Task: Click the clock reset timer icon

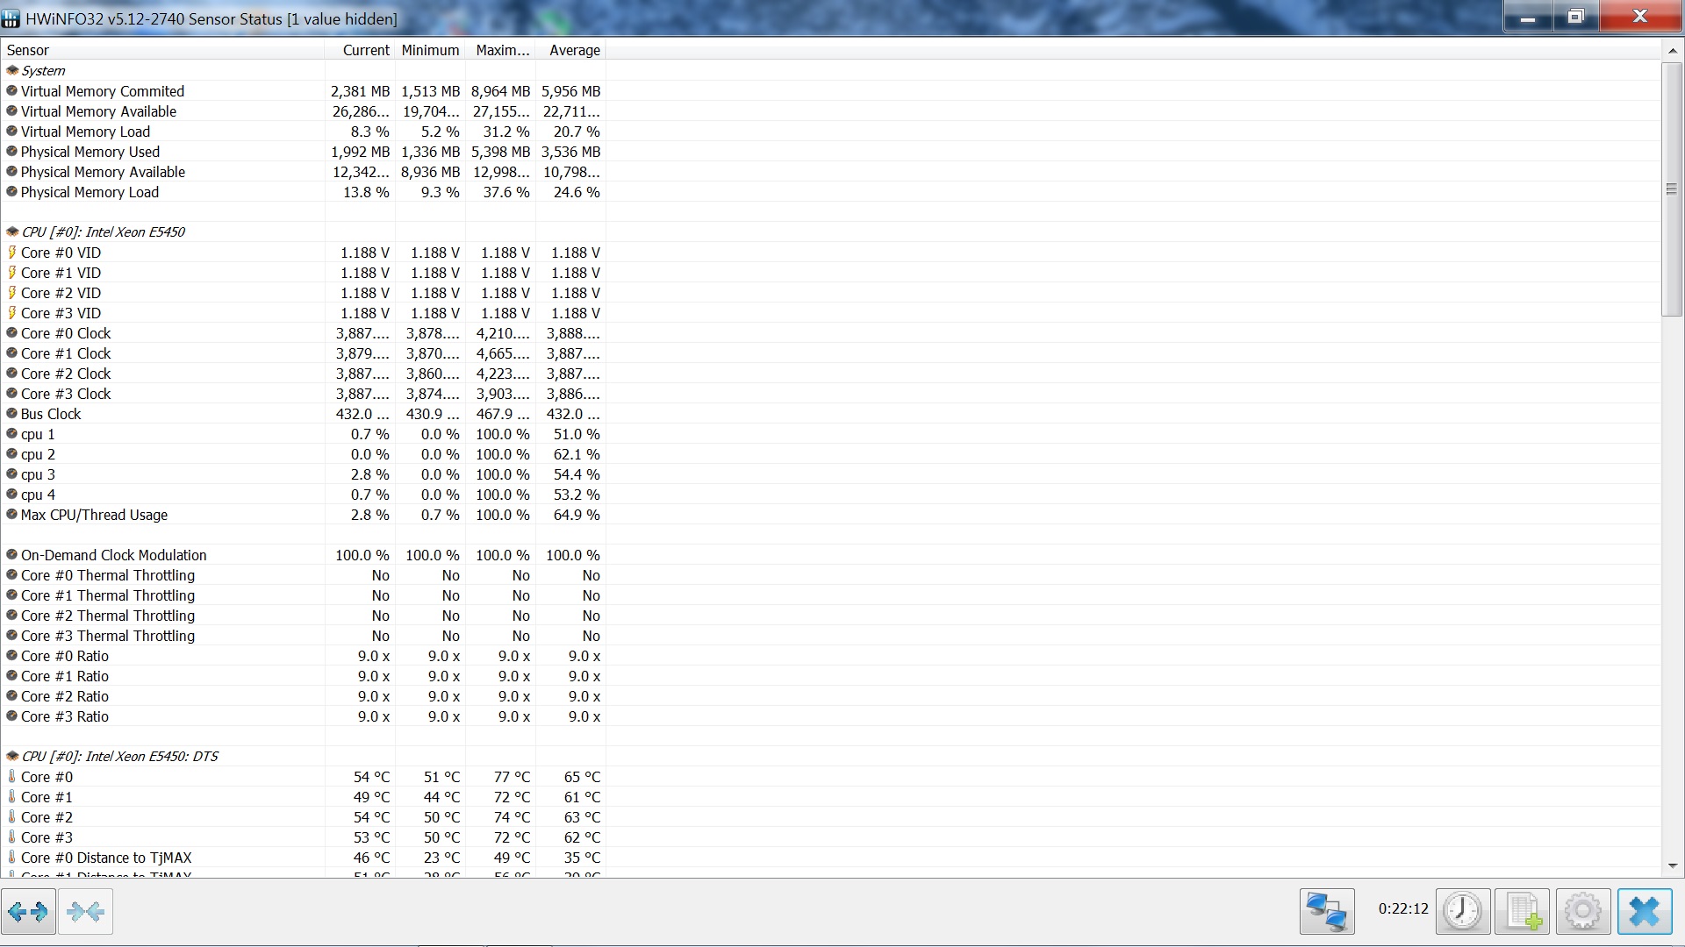Action: pyautogui.click(x=1462, y=912)
